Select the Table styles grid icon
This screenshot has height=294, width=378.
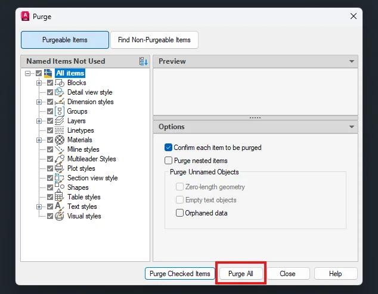coord(60,197)
